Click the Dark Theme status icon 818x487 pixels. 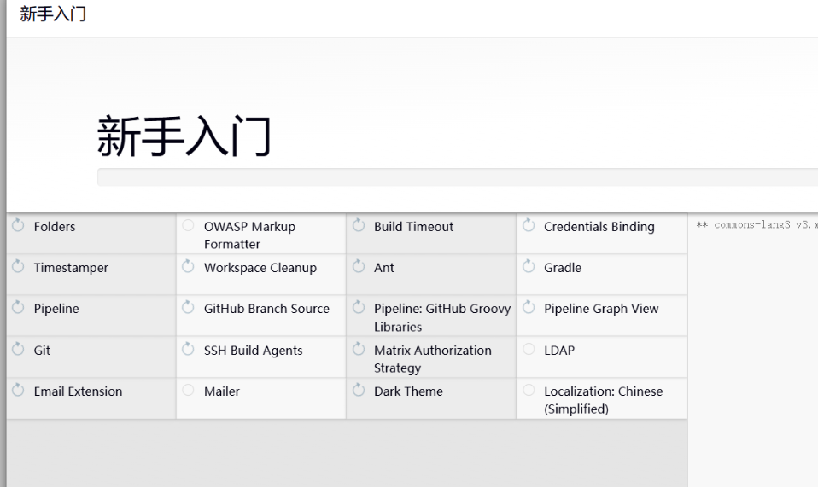[359, 390]
